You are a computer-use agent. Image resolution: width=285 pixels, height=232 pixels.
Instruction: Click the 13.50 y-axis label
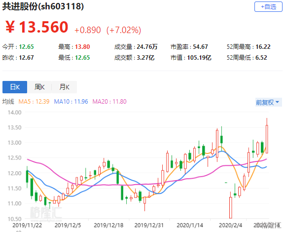coord(14,127)
